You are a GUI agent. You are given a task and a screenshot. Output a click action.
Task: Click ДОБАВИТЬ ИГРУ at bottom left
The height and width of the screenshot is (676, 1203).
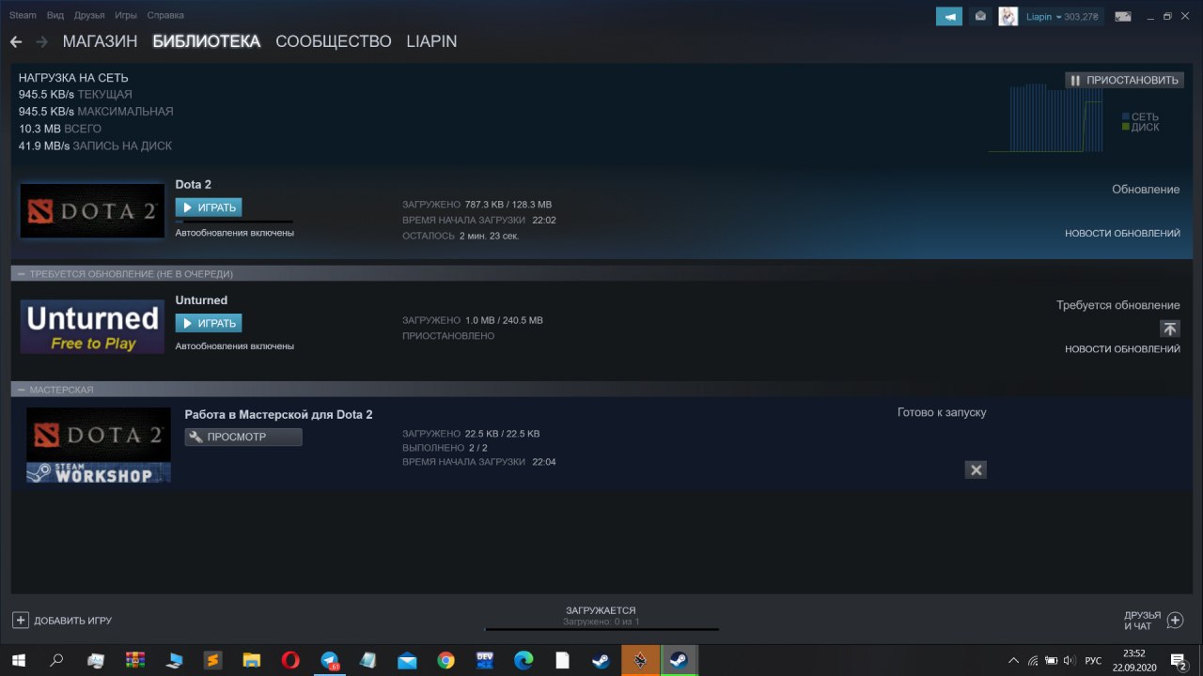coord(62,621)
